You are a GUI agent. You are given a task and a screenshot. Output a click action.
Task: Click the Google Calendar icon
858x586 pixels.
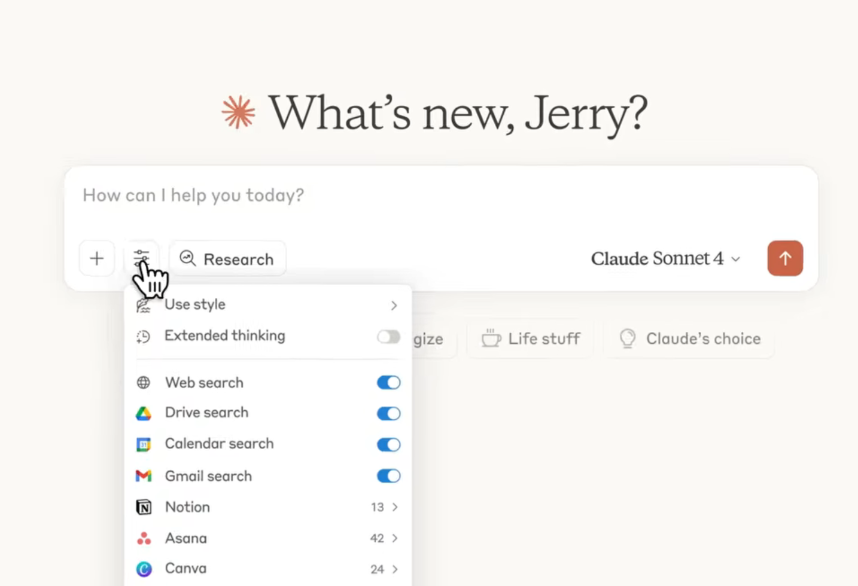(x=144, y=444)
